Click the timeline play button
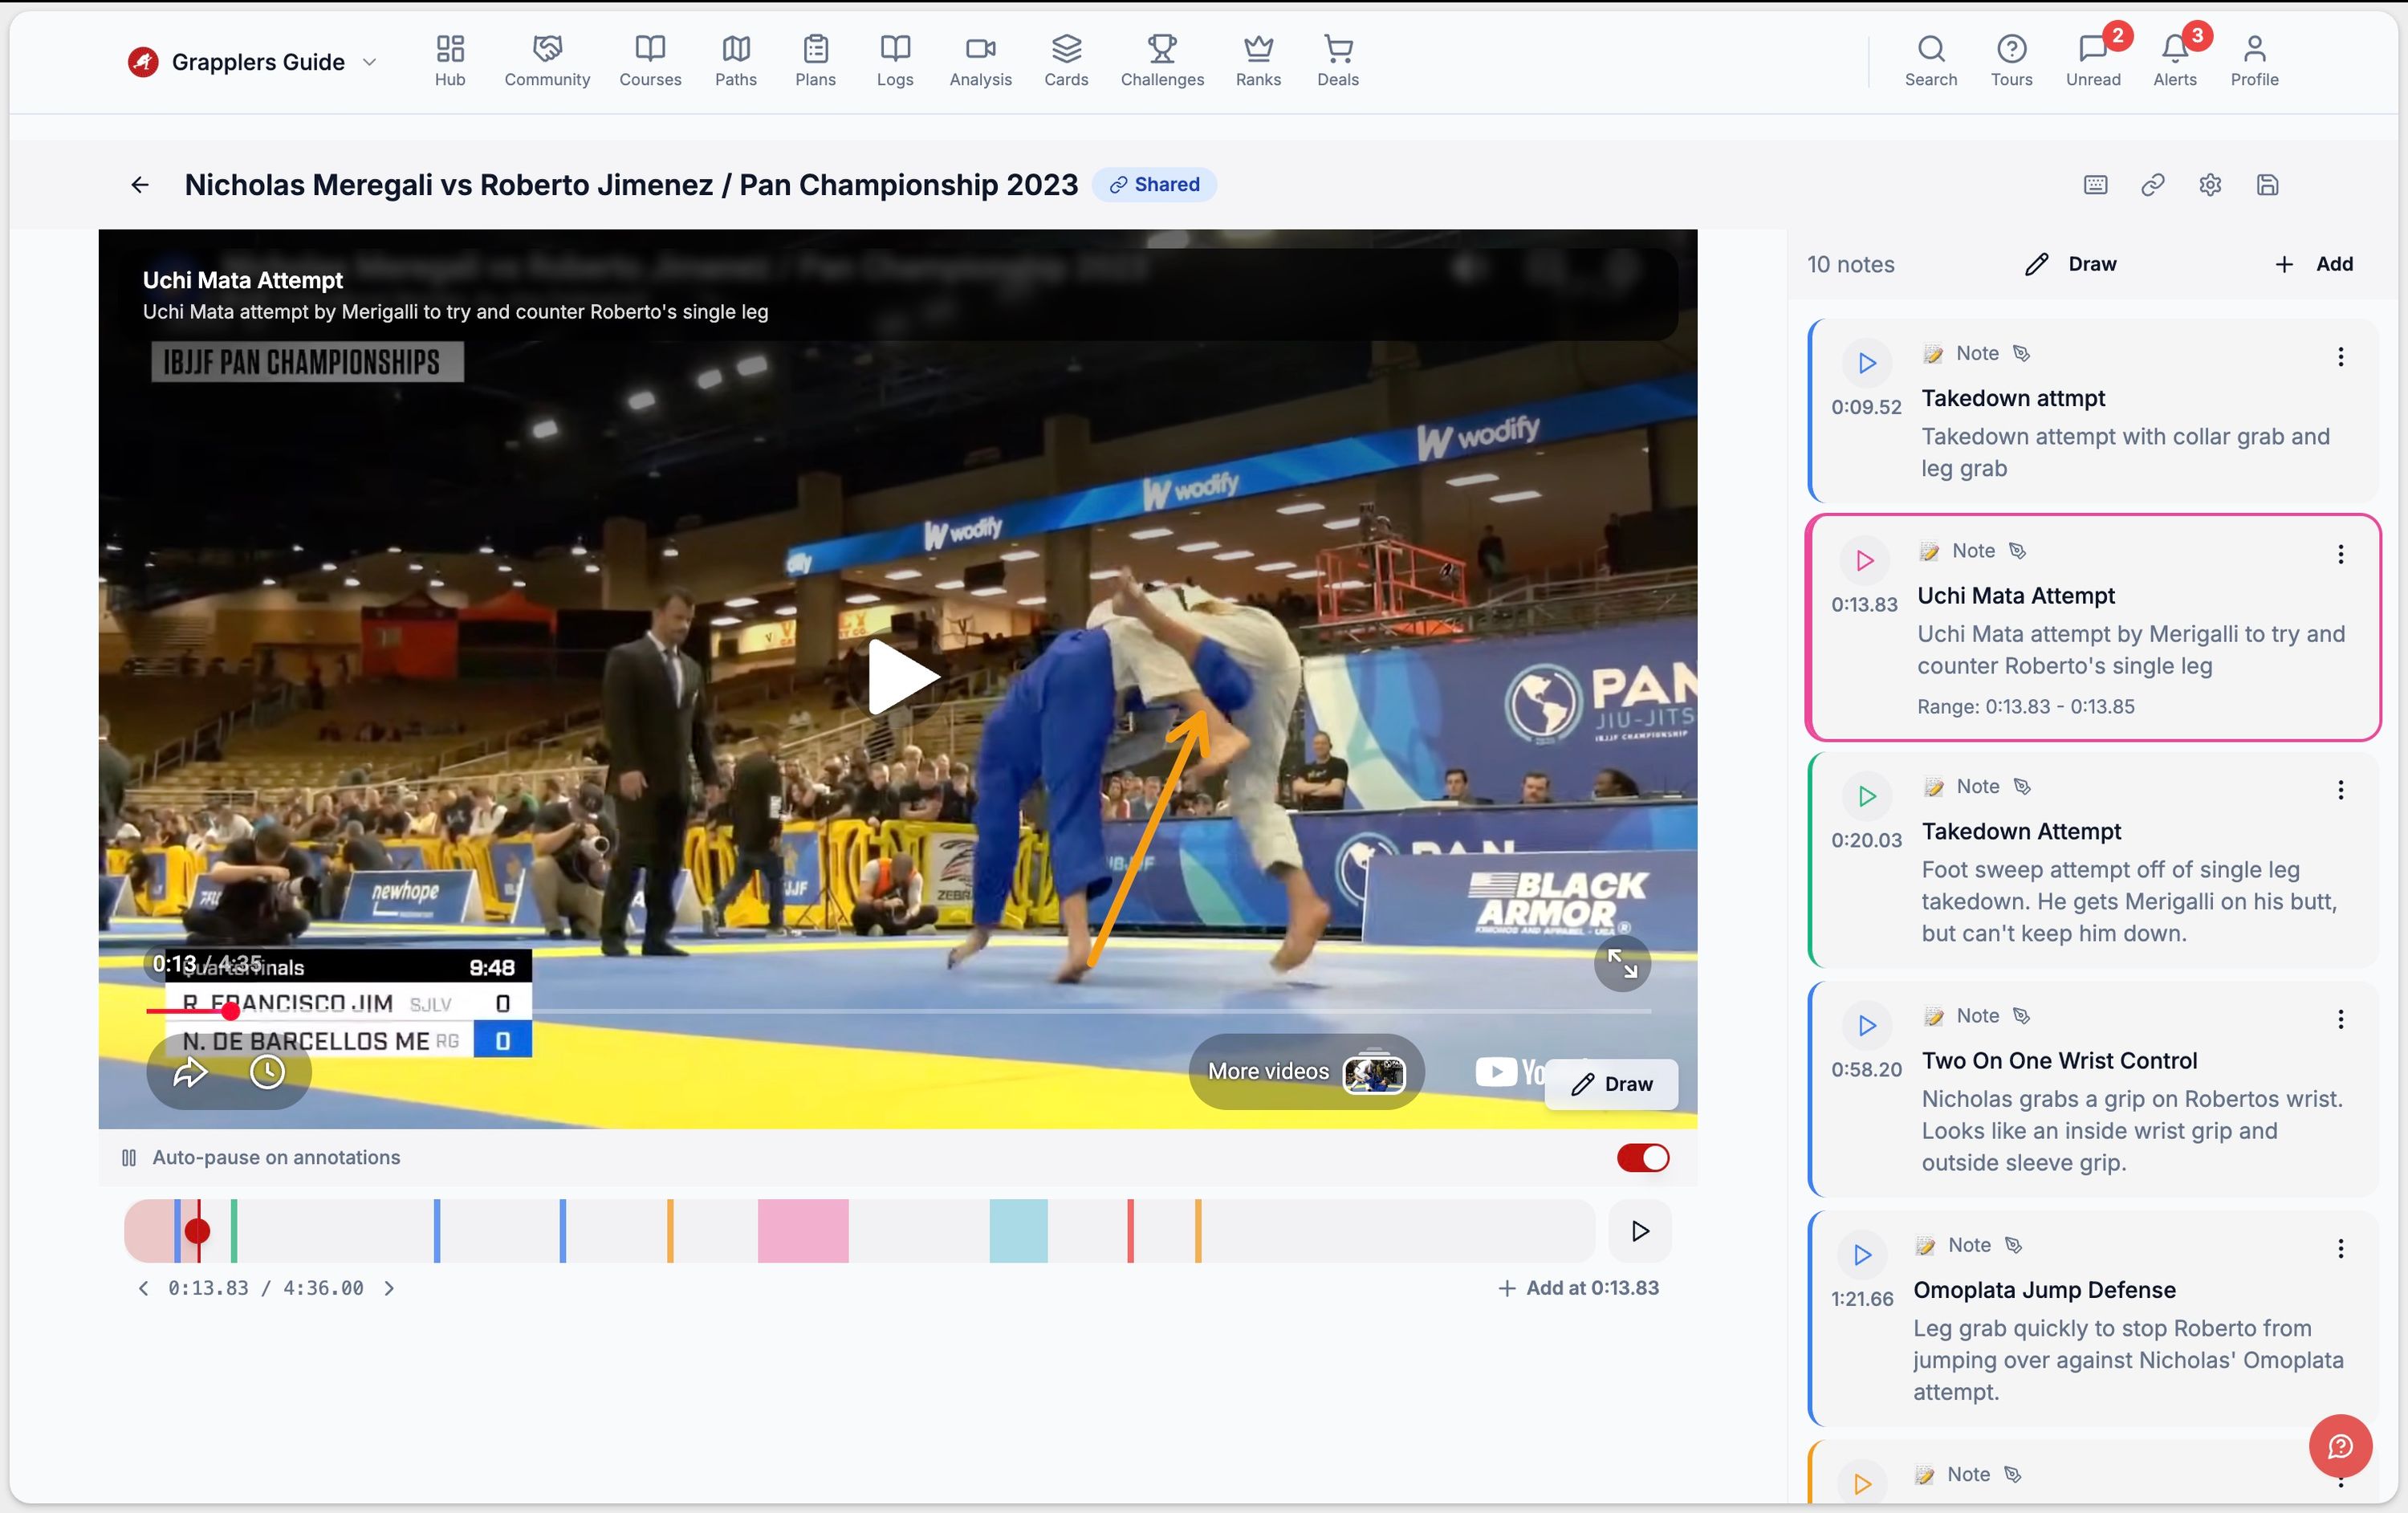This screenshot has width=2408, height=1513. pyautogui.click(x=1640, y=1231)
